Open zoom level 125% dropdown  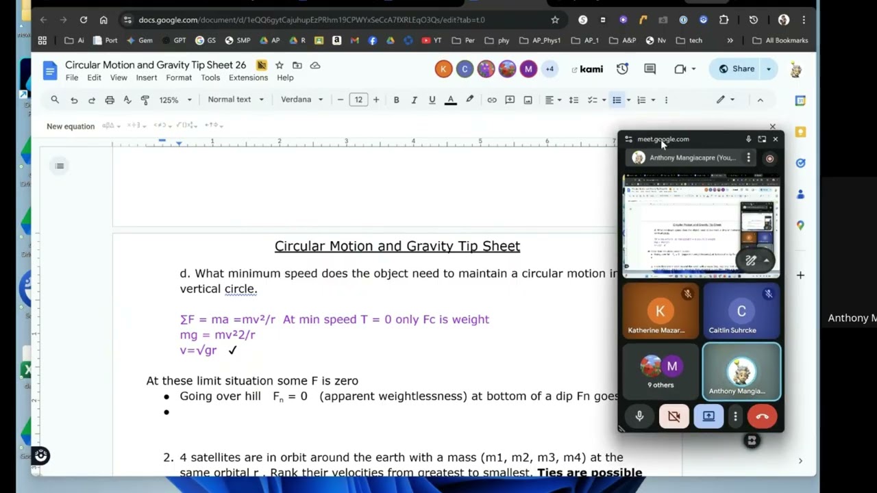175,100
